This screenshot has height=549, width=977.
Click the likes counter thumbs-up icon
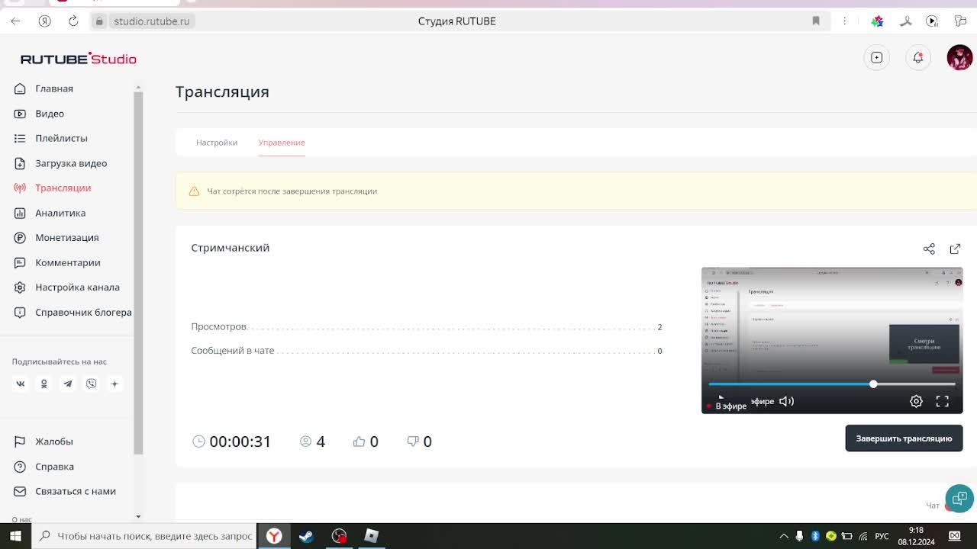tap(359, 441)
